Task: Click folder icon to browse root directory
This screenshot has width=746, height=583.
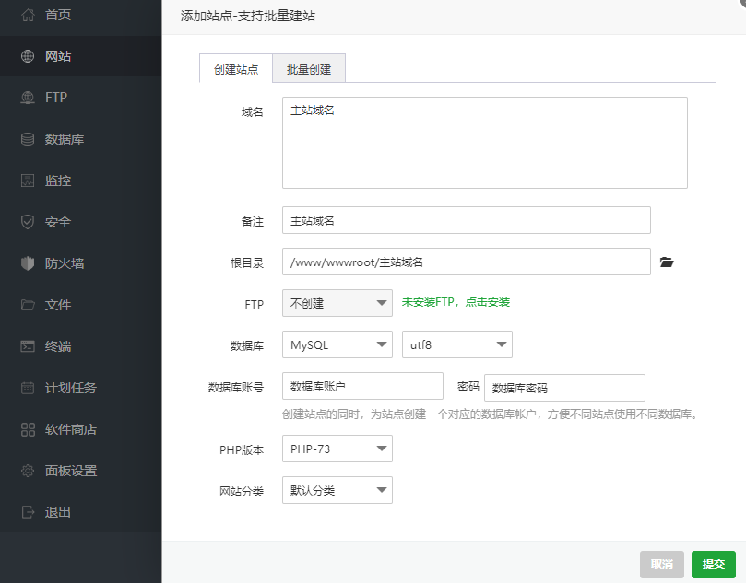Action: (668, 262)
